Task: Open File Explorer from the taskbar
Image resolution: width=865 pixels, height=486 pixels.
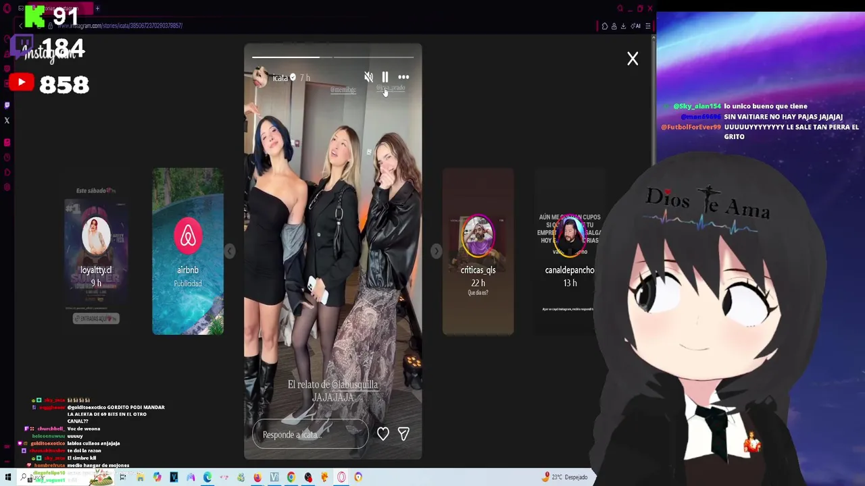Action: tap(140, 478)
